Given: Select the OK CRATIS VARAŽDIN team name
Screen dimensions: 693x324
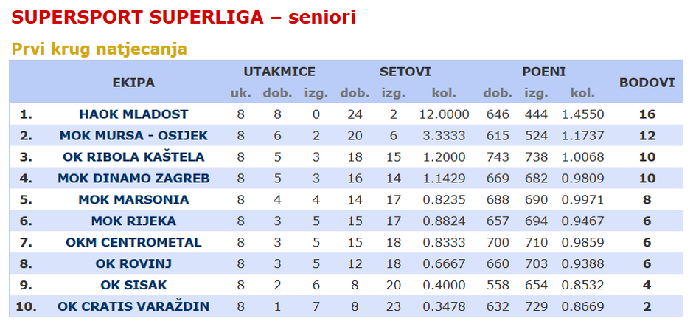Looking at the screenshot, I should click(x=133, y=307).
